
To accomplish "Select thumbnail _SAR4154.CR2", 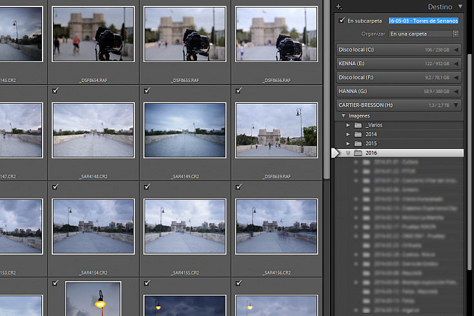I will click(x=93, y=226).
